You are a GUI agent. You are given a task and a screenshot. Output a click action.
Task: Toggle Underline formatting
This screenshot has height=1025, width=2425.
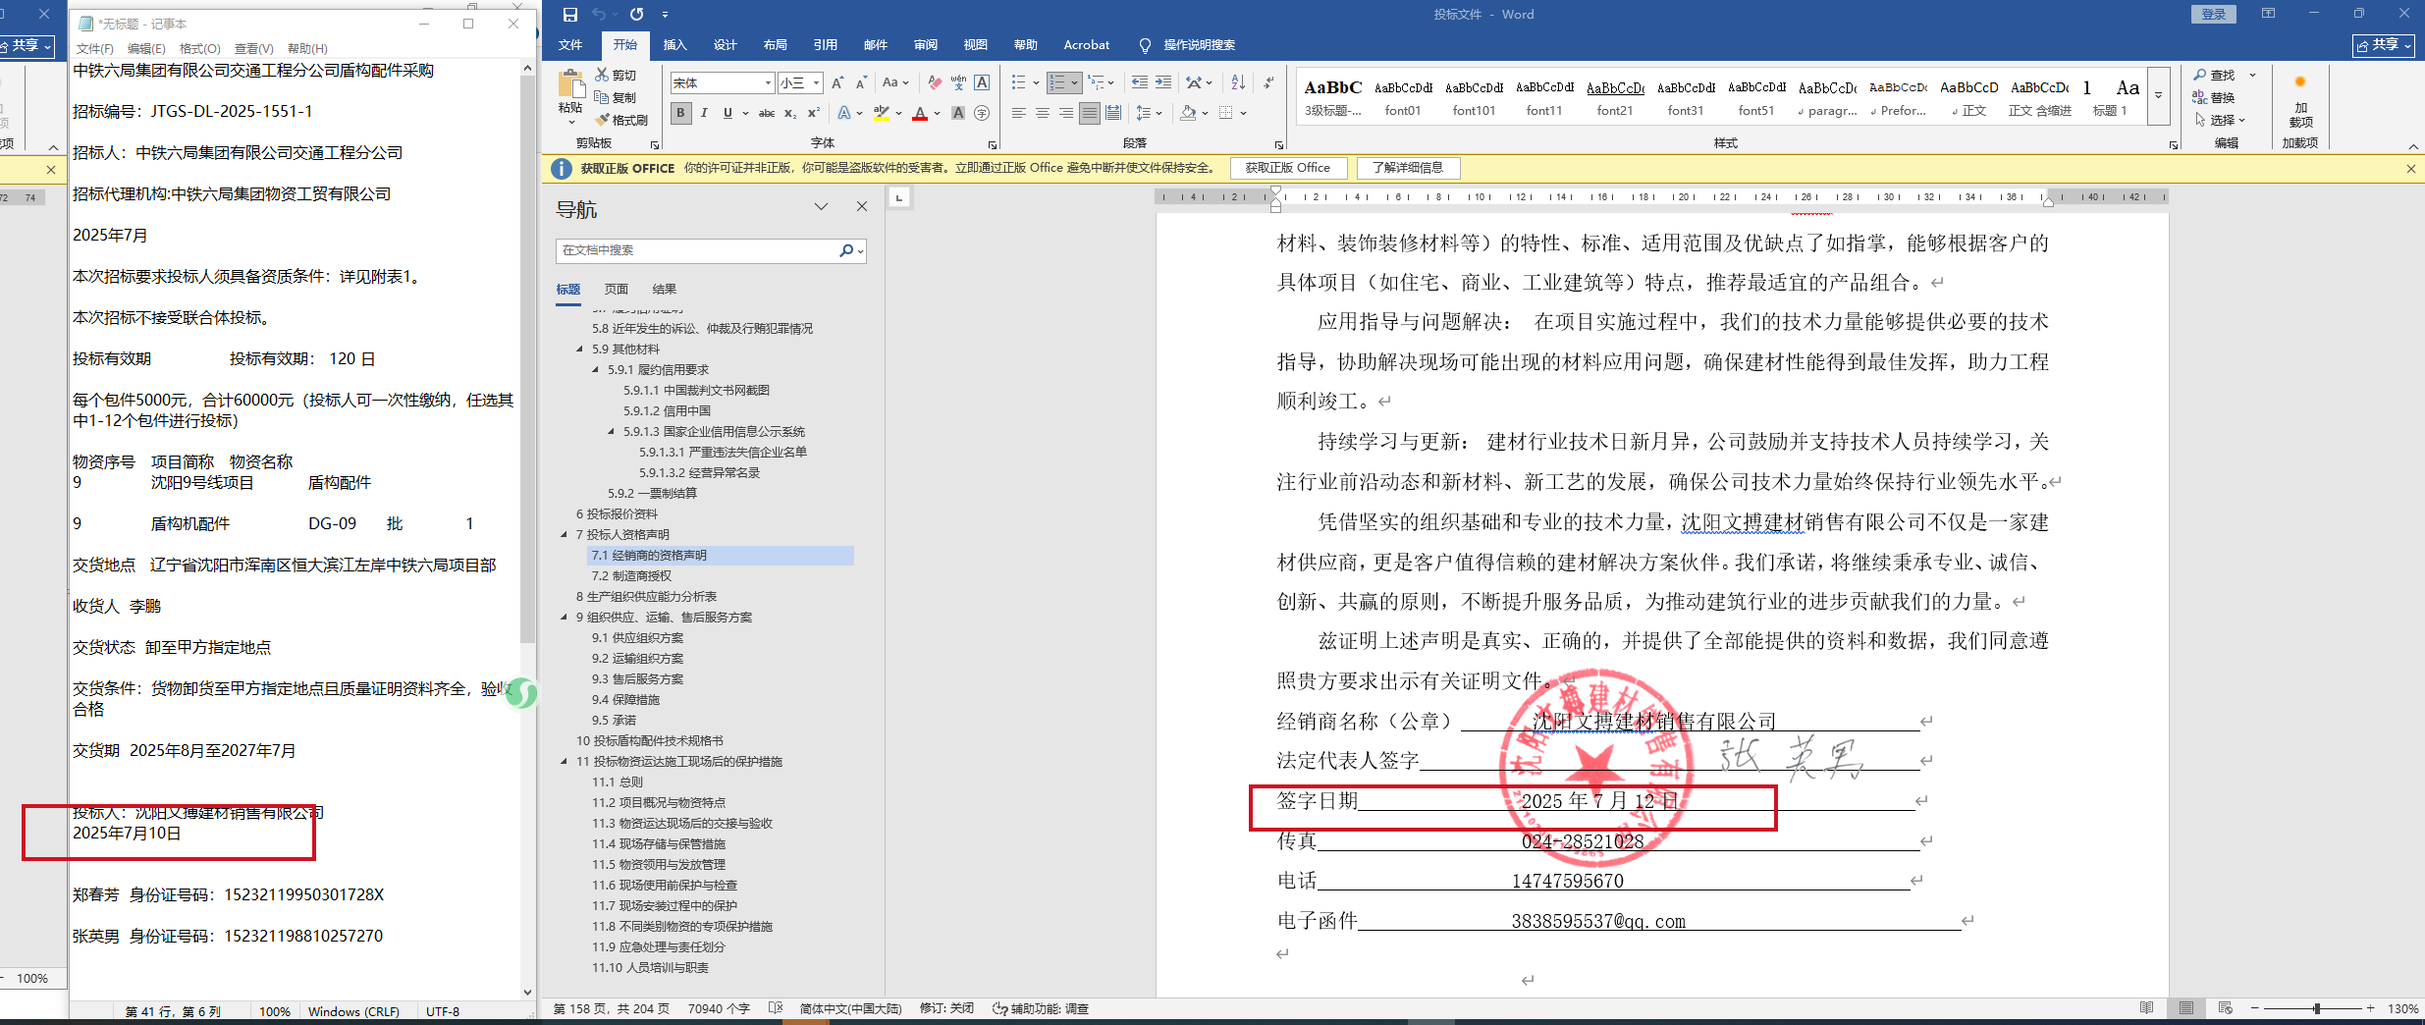(x=727, y=113)
